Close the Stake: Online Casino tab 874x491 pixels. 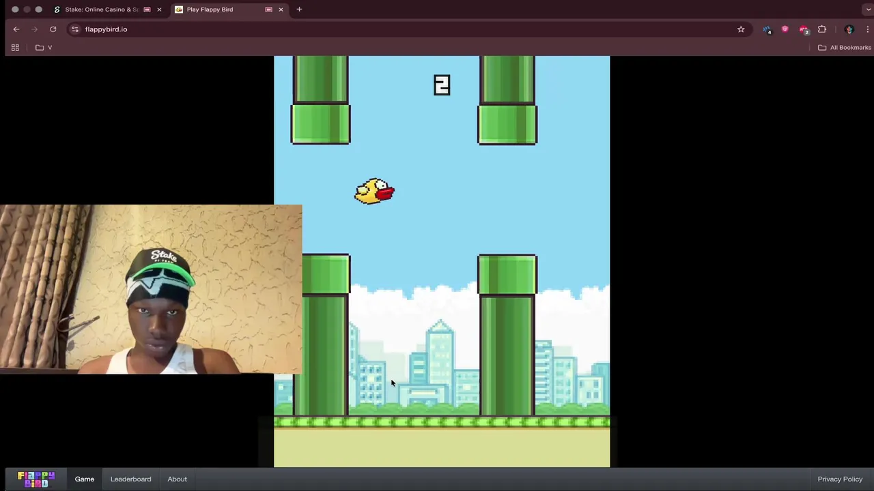[159, 10]
